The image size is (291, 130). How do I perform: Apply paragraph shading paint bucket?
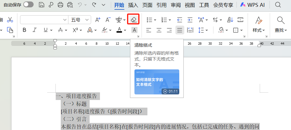pyautogui.click(x=221, y=30)
